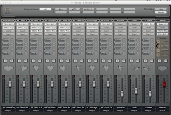Screen dimensions: 171x115
Task: Click Bus D button on Guiro channel
Action: click(x=132, y=53)
